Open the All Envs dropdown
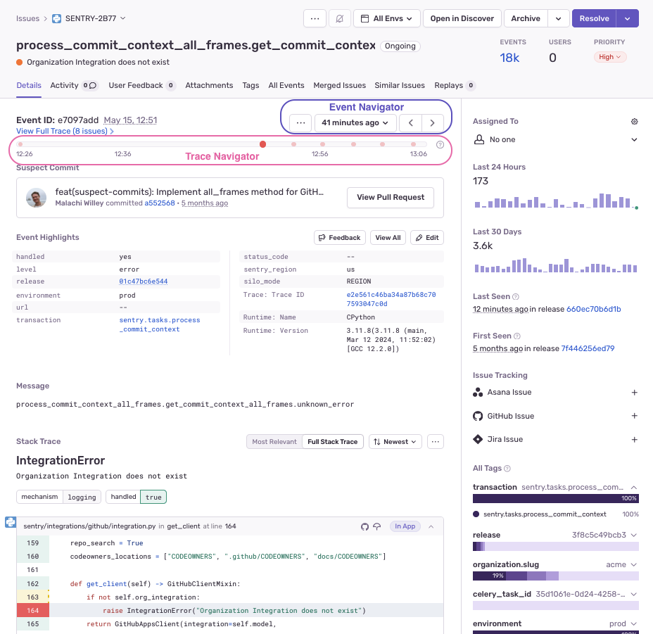This screenshot has height=634, width=653. tap(386, 18)
